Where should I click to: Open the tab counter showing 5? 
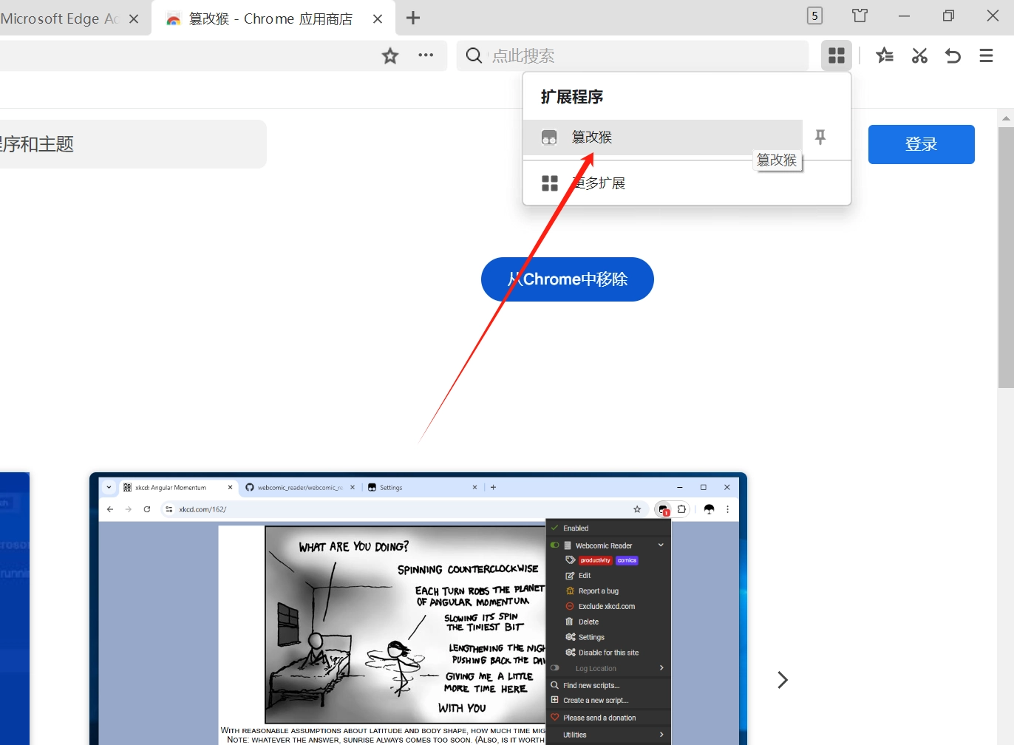coord(814,16)
